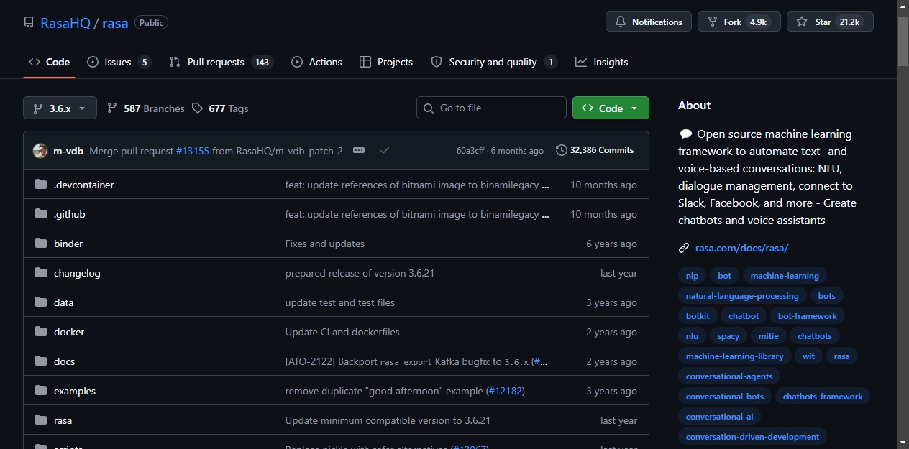Click the repository icon before RasaHQ
The image size is (909, 449).
(x=29, y=22)
